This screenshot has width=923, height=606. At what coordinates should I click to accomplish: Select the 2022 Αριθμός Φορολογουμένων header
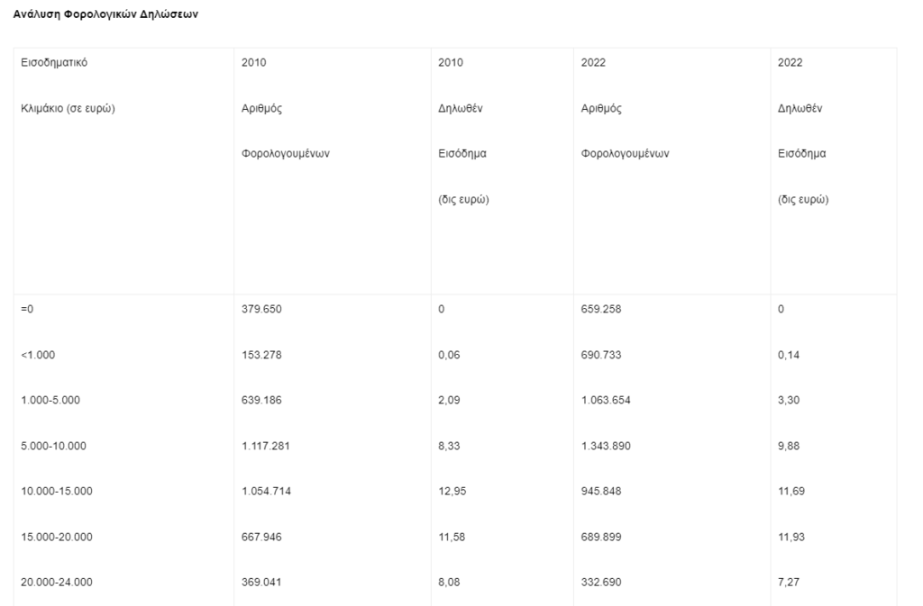672,171
